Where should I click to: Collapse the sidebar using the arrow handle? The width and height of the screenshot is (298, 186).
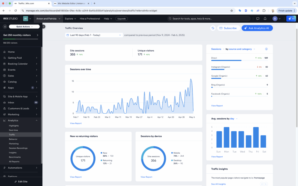click(x=44, y=26)
